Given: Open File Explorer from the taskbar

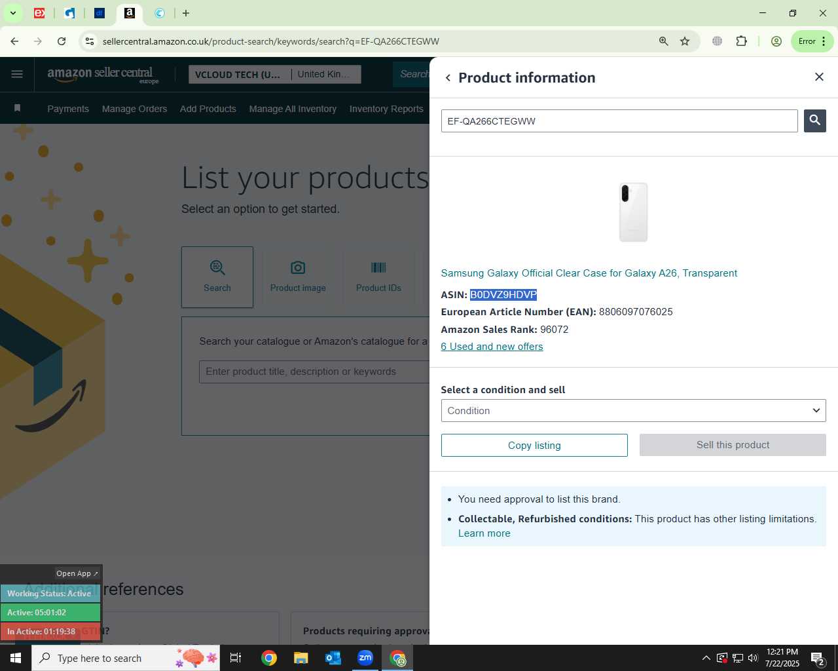Looking at the screenshot, I should (x=301, y=658).
